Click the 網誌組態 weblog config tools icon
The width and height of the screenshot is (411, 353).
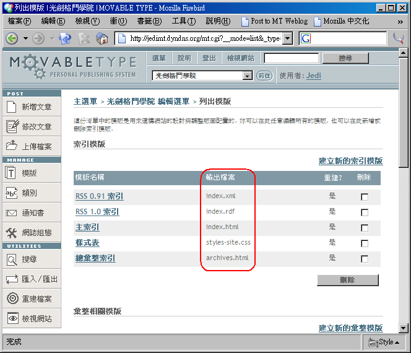point(11,233)
